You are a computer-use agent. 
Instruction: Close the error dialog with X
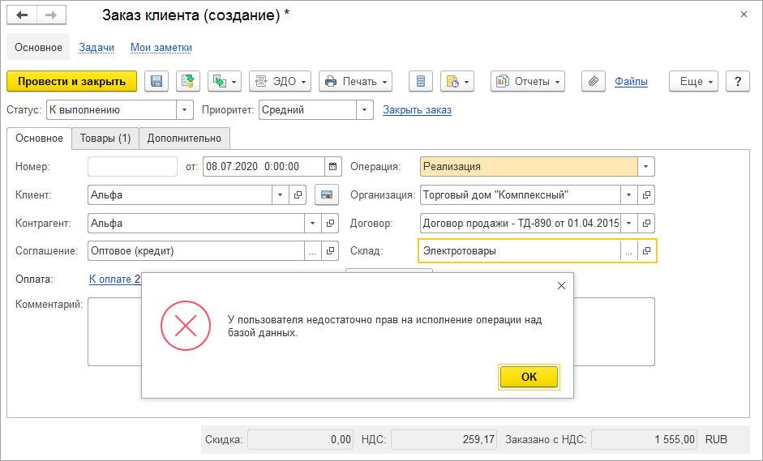point(560,285)
